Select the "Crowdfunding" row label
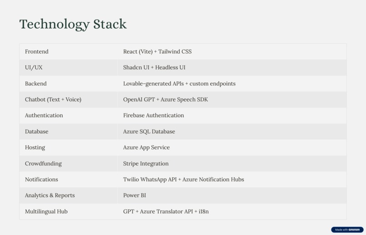 [43, 164]
